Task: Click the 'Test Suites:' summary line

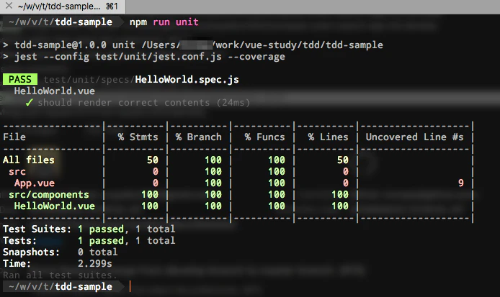Action: (89, 229)
